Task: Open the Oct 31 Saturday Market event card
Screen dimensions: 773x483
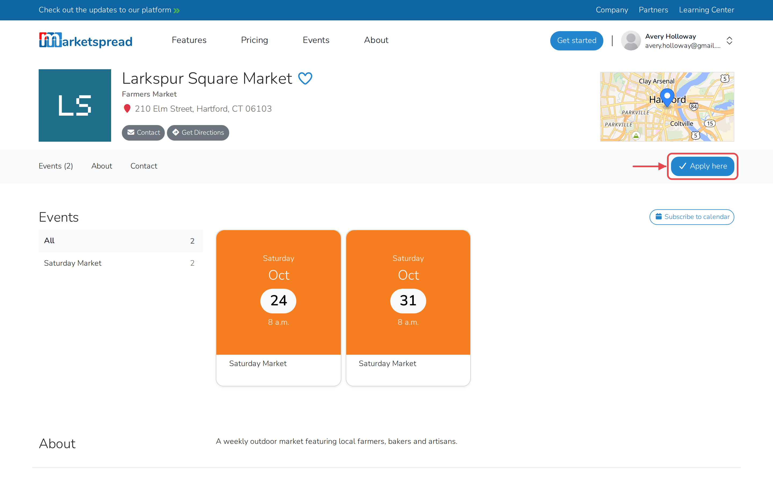Action: (408, 308)
